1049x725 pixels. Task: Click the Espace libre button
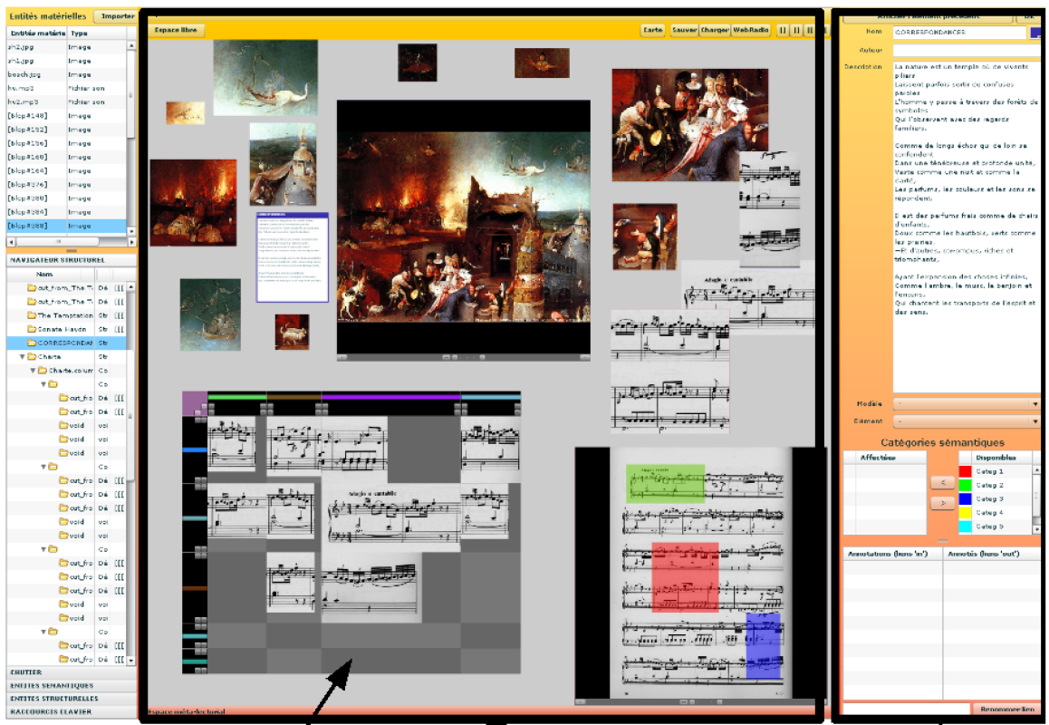[176, 30]
